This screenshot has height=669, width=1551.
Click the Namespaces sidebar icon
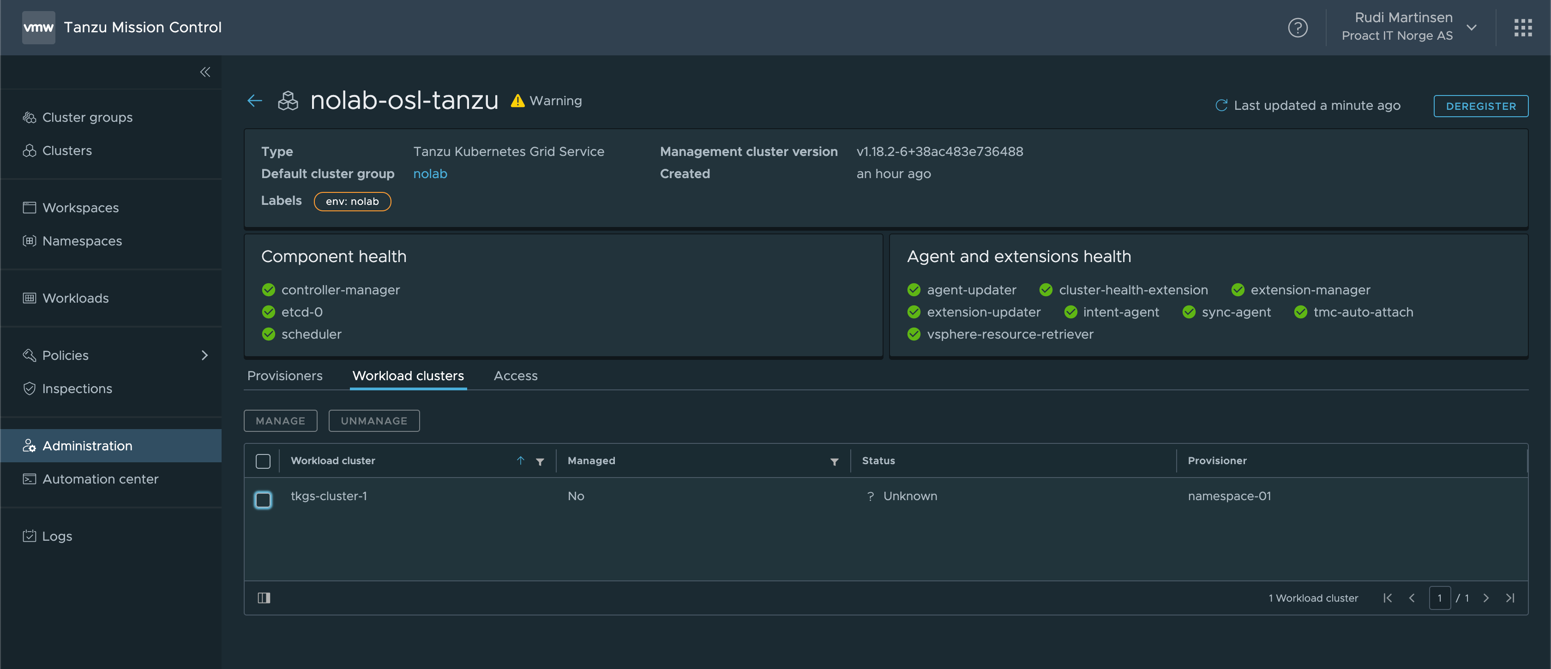click(x=30, y=241)
